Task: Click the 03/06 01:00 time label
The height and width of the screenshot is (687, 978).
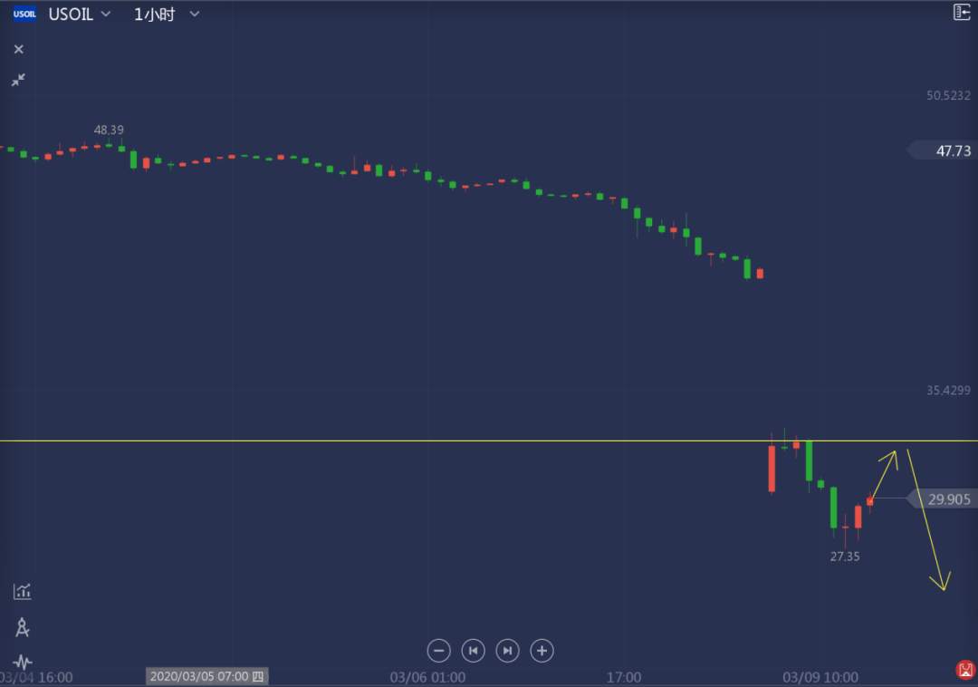Action: point(427,677)
